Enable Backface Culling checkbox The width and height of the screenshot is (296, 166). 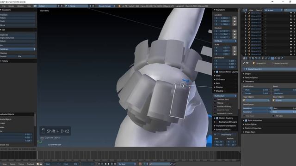215,107
